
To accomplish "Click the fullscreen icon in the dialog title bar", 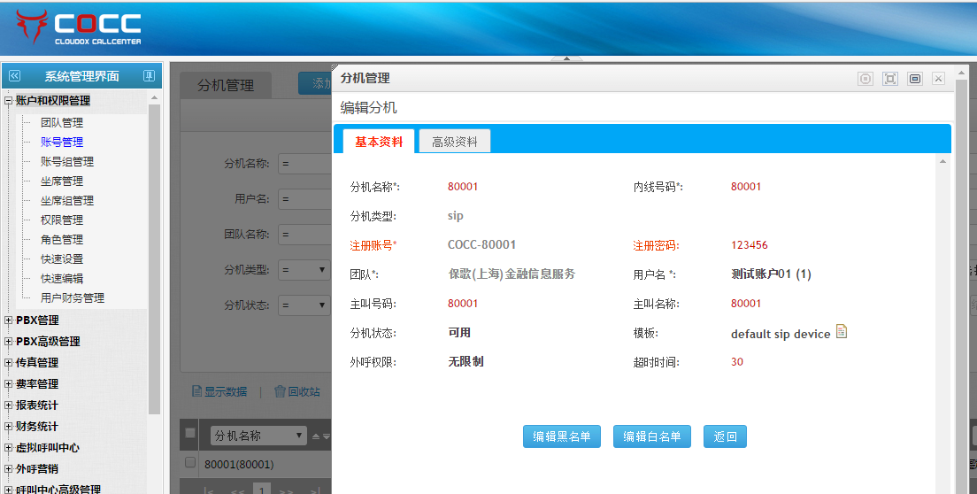I will (890, 79).
